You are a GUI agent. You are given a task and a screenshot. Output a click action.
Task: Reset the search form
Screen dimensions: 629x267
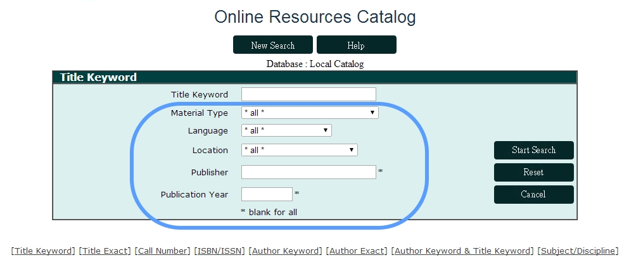coord(533,172)
